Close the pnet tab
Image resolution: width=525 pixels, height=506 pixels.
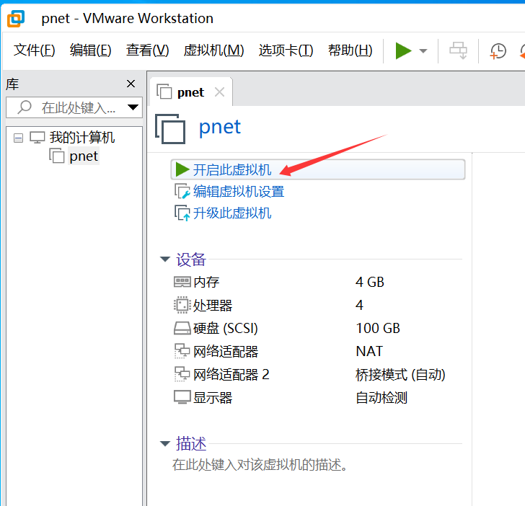(219, 92)
